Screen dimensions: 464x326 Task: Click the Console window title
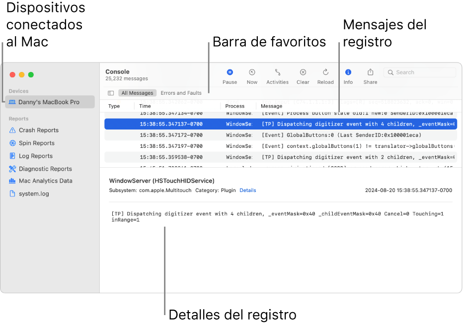117,71
